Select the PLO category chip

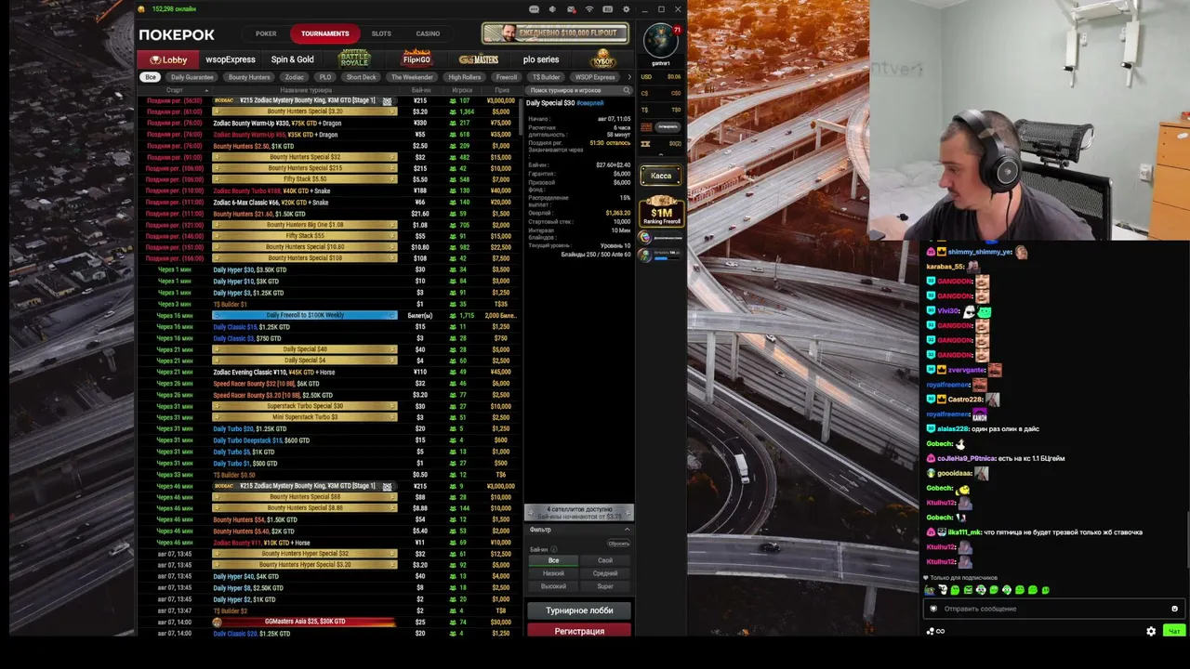click(325, 77)
